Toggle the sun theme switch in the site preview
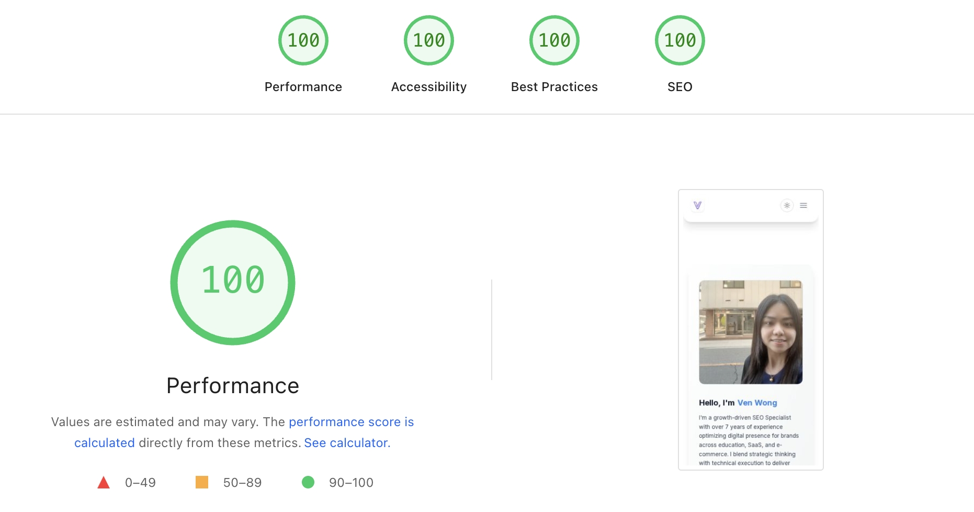 (x=787, y=205)
